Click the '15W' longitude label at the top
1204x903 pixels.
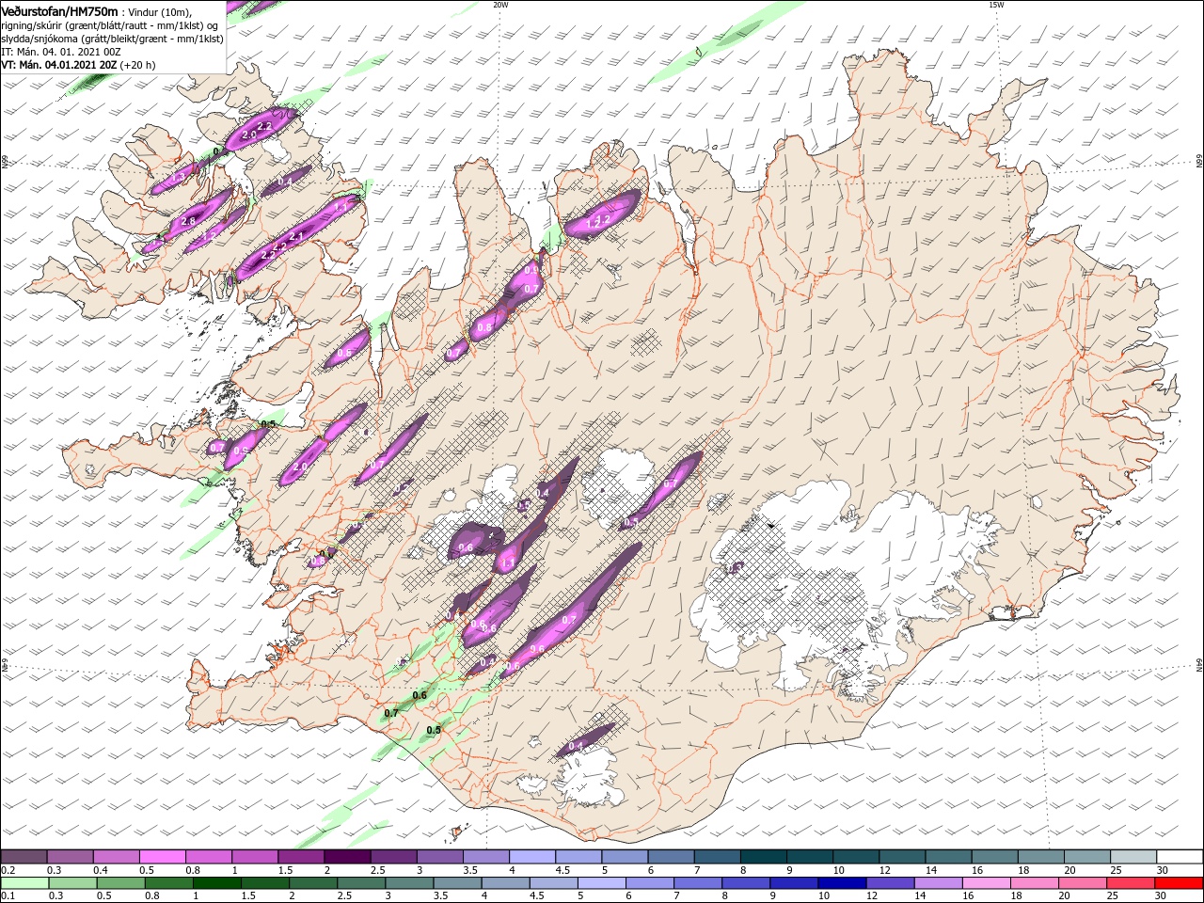pos(996,5)
